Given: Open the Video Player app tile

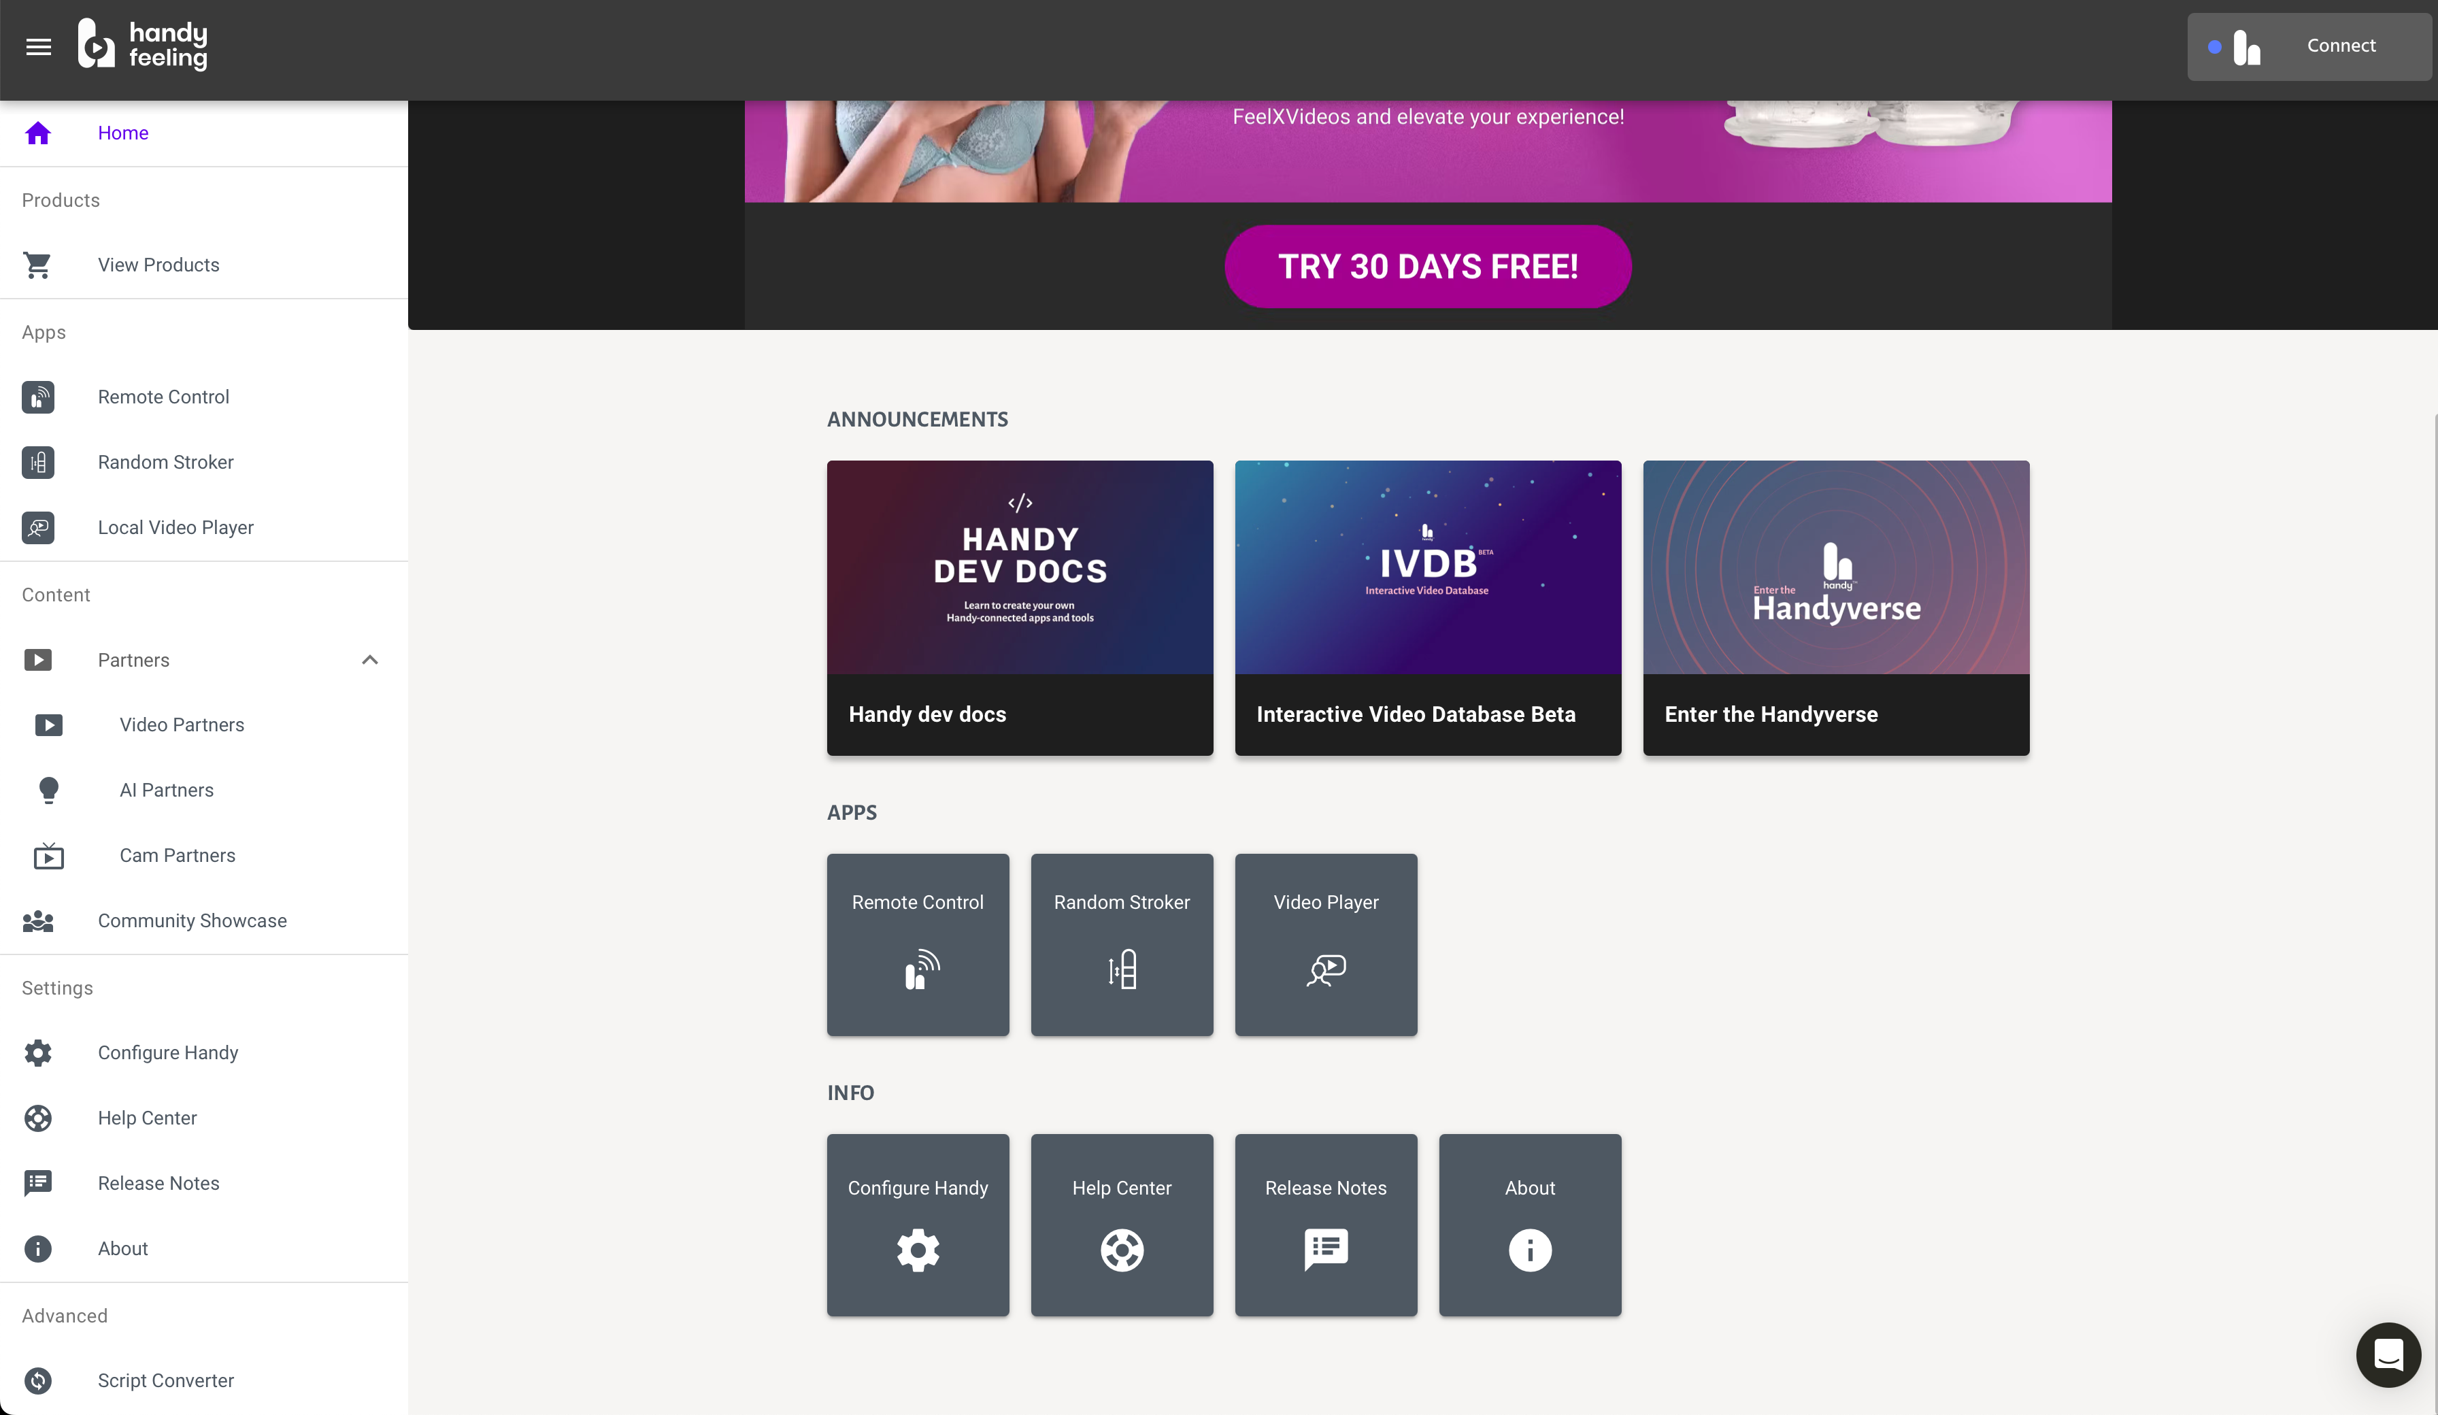Looking at the screenshot, I should click(x=1326, y=945).
